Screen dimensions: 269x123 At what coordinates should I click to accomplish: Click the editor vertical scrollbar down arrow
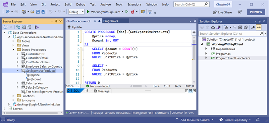click(x=194, y=82)
